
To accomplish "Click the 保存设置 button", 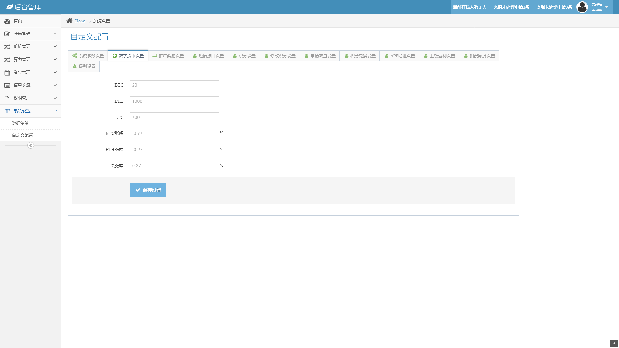I will point(148,190).
